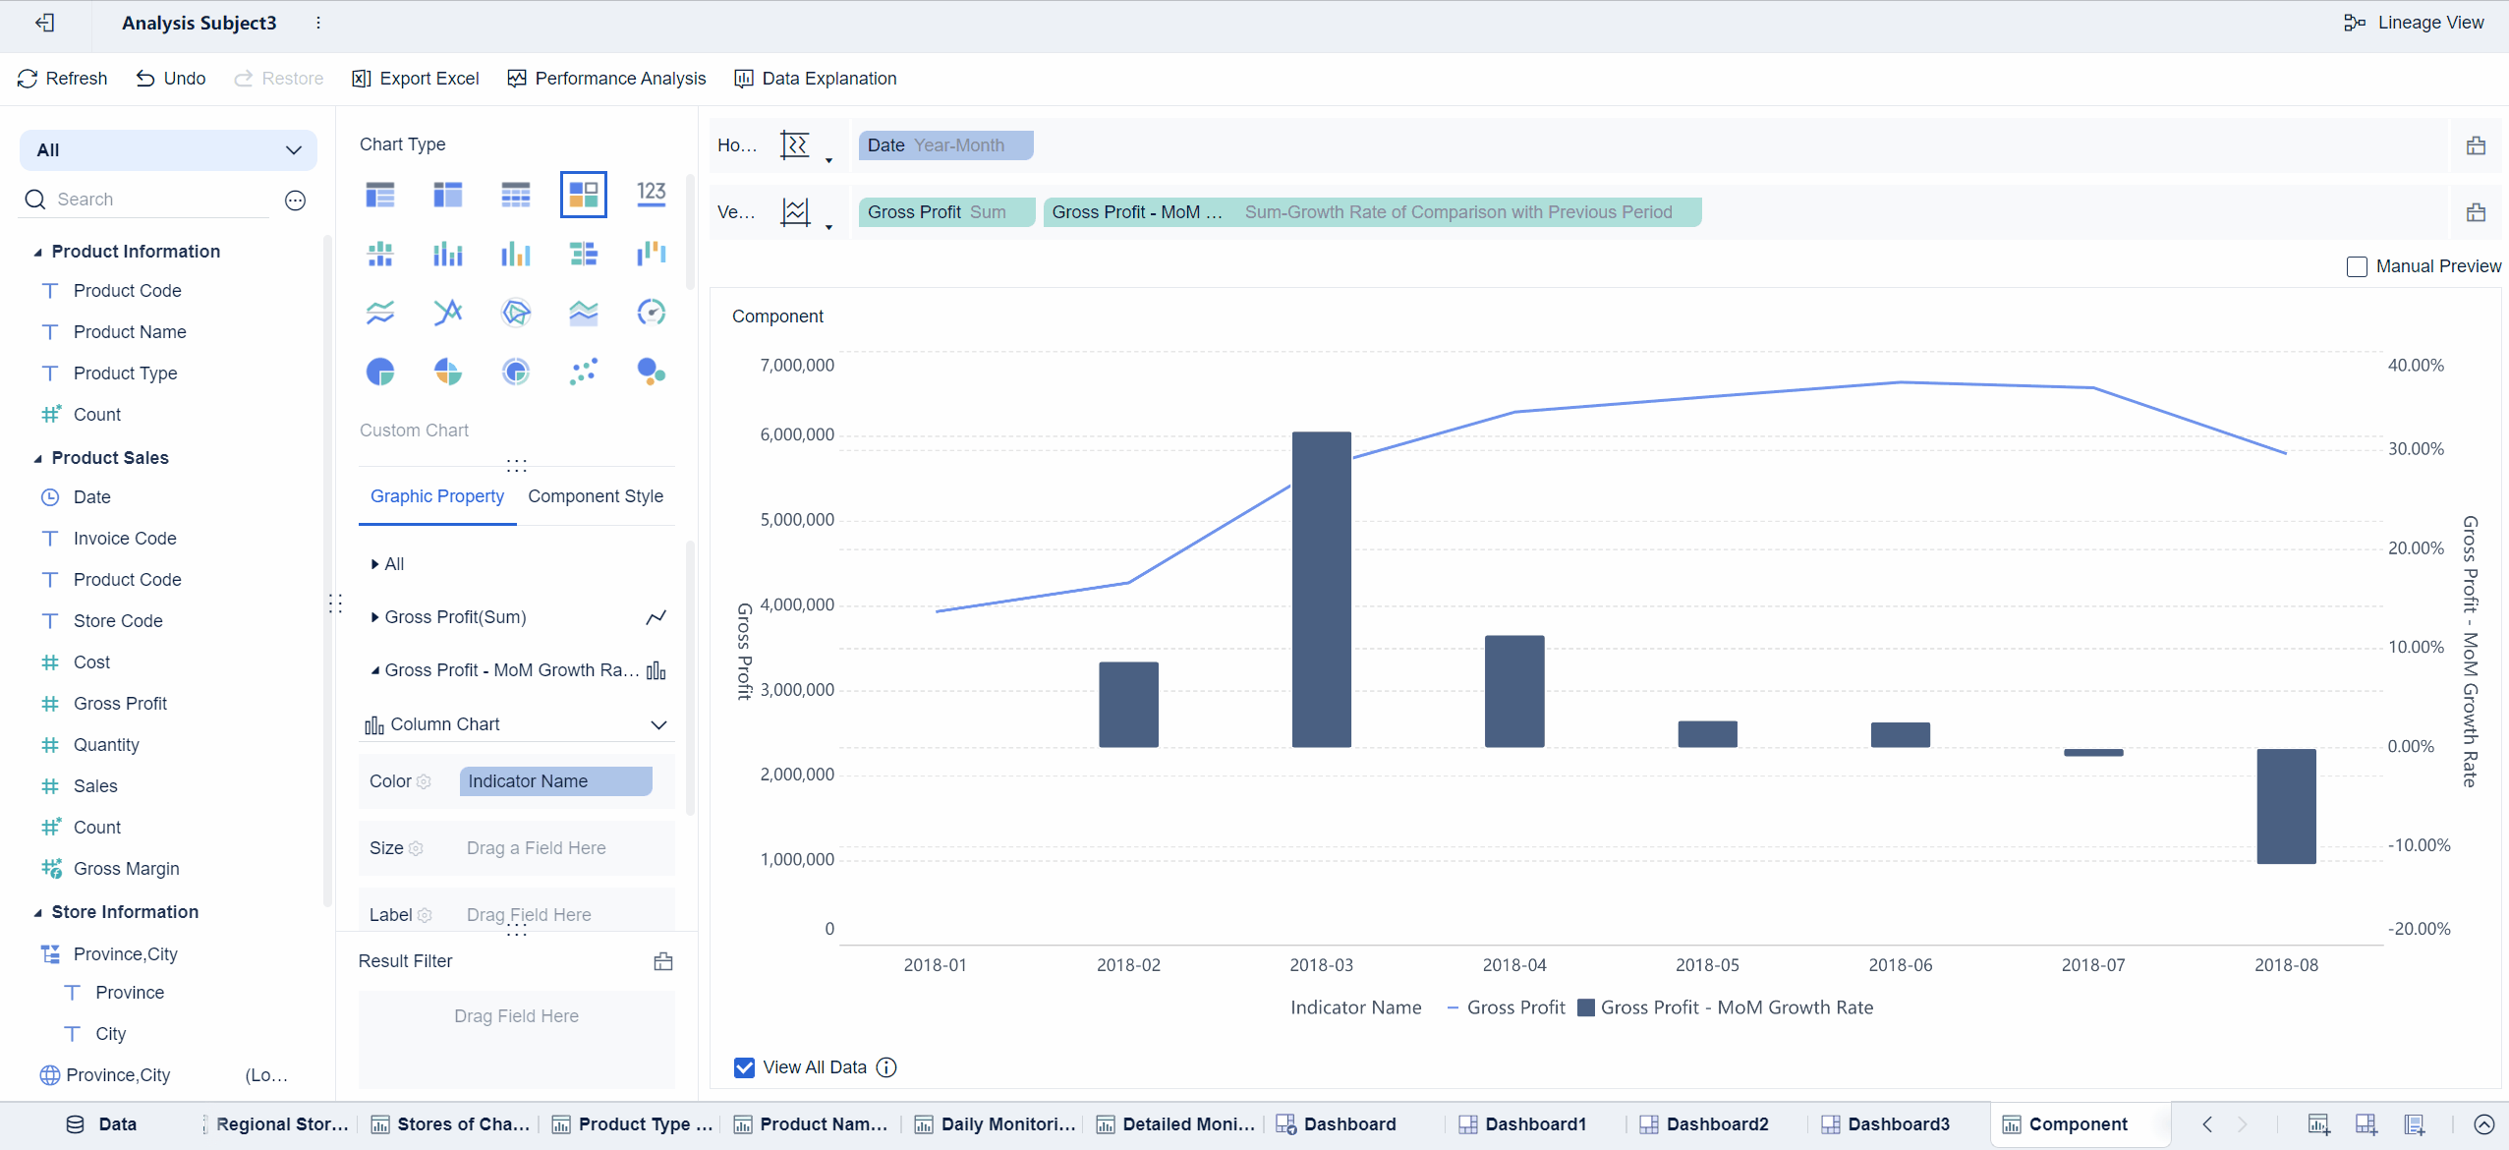
Task: Uncheck View All Data
Action: [x=745, y=1067]
